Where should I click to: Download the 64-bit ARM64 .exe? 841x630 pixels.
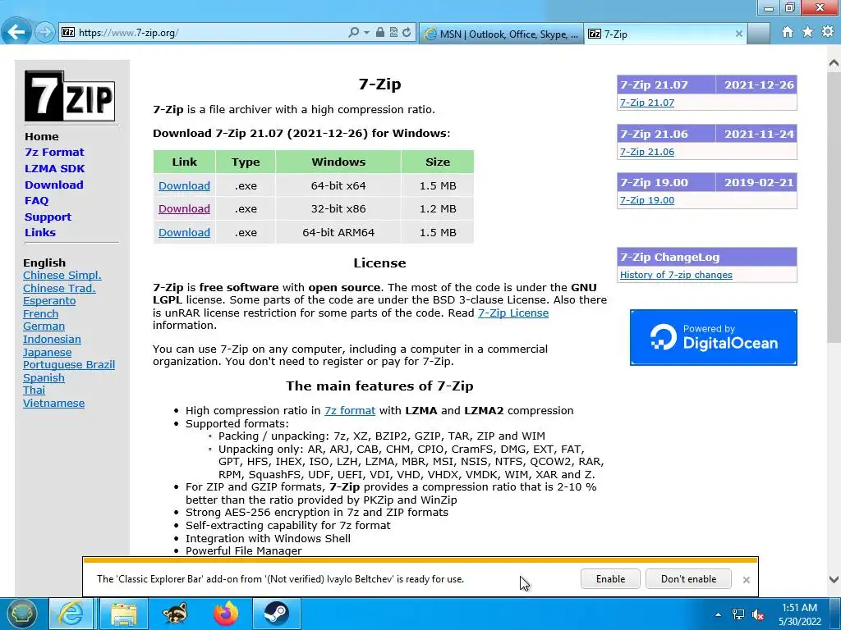pos(184,232)
